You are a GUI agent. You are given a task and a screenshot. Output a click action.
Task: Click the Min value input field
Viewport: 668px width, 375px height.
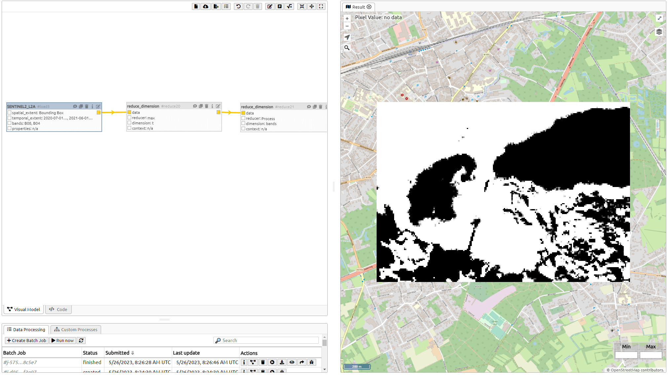click(x=626, y=355)
